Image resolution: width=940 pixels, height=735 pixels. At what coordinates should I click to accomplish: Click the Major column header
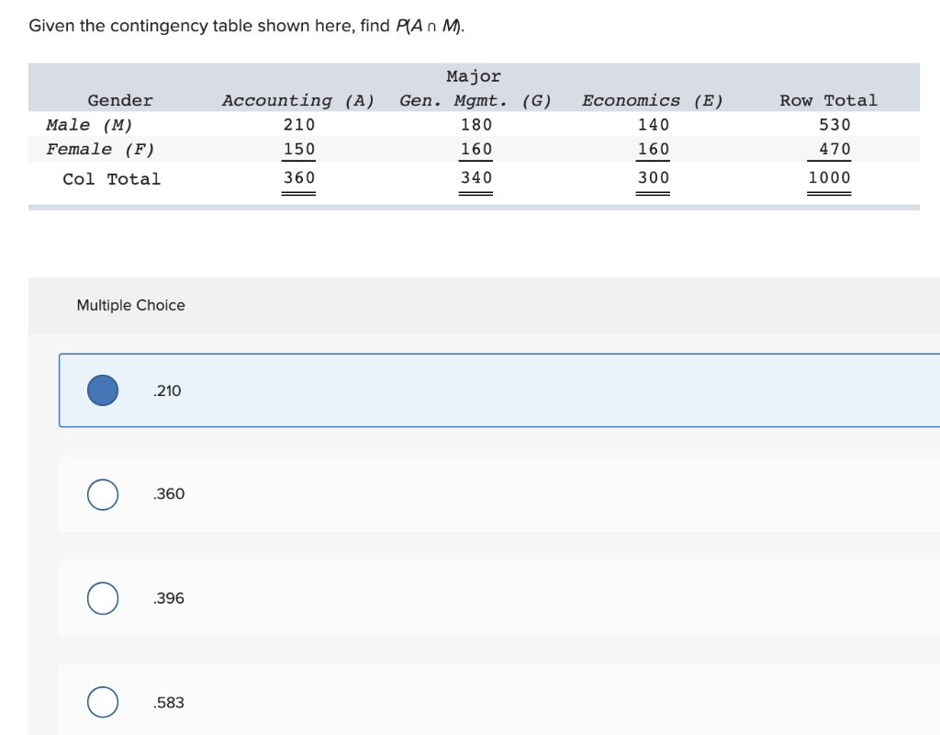point(473,76)
